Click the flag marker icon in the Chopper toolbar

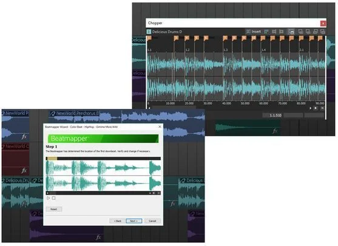coord(282,32)
